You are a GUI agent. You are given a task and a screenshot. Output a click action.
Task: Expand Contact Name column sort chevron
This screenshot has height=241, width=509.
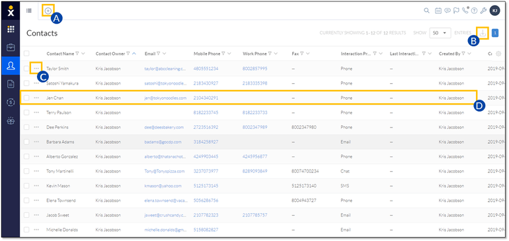click(x=83, y=54)
